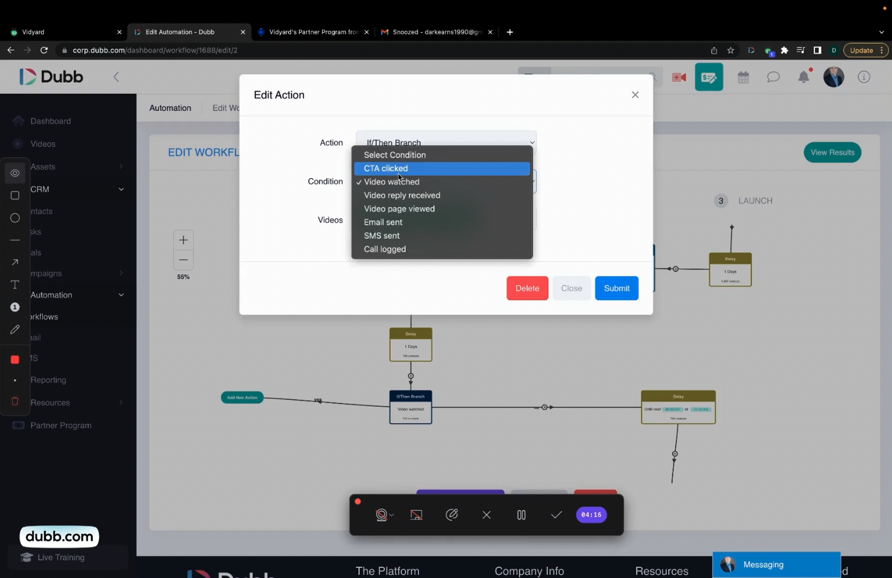Select the pencil drawing tool
Viewport: 892px width, 578px height.
pos(15,329)
